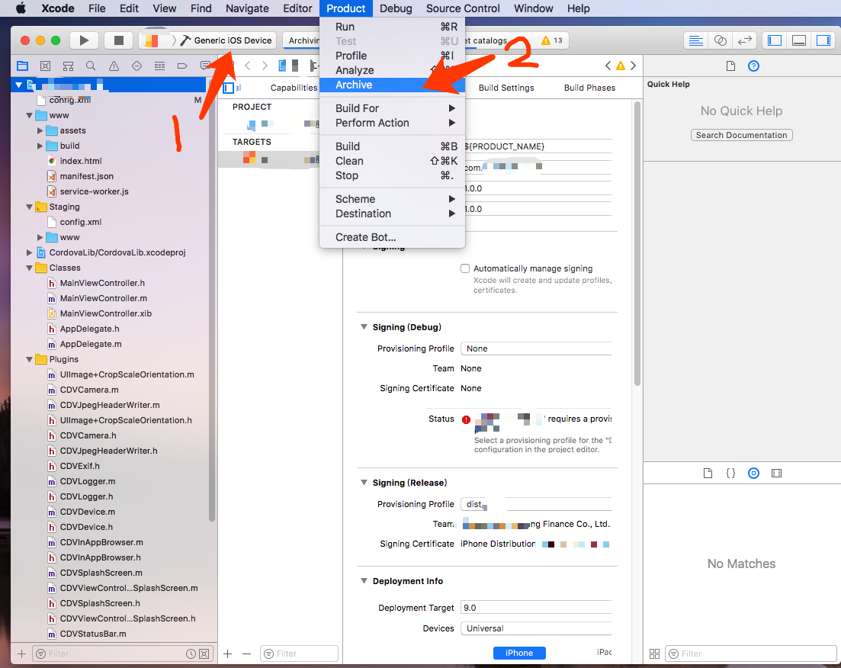
Task: Open the Object library circle icon
Action: 753,474
